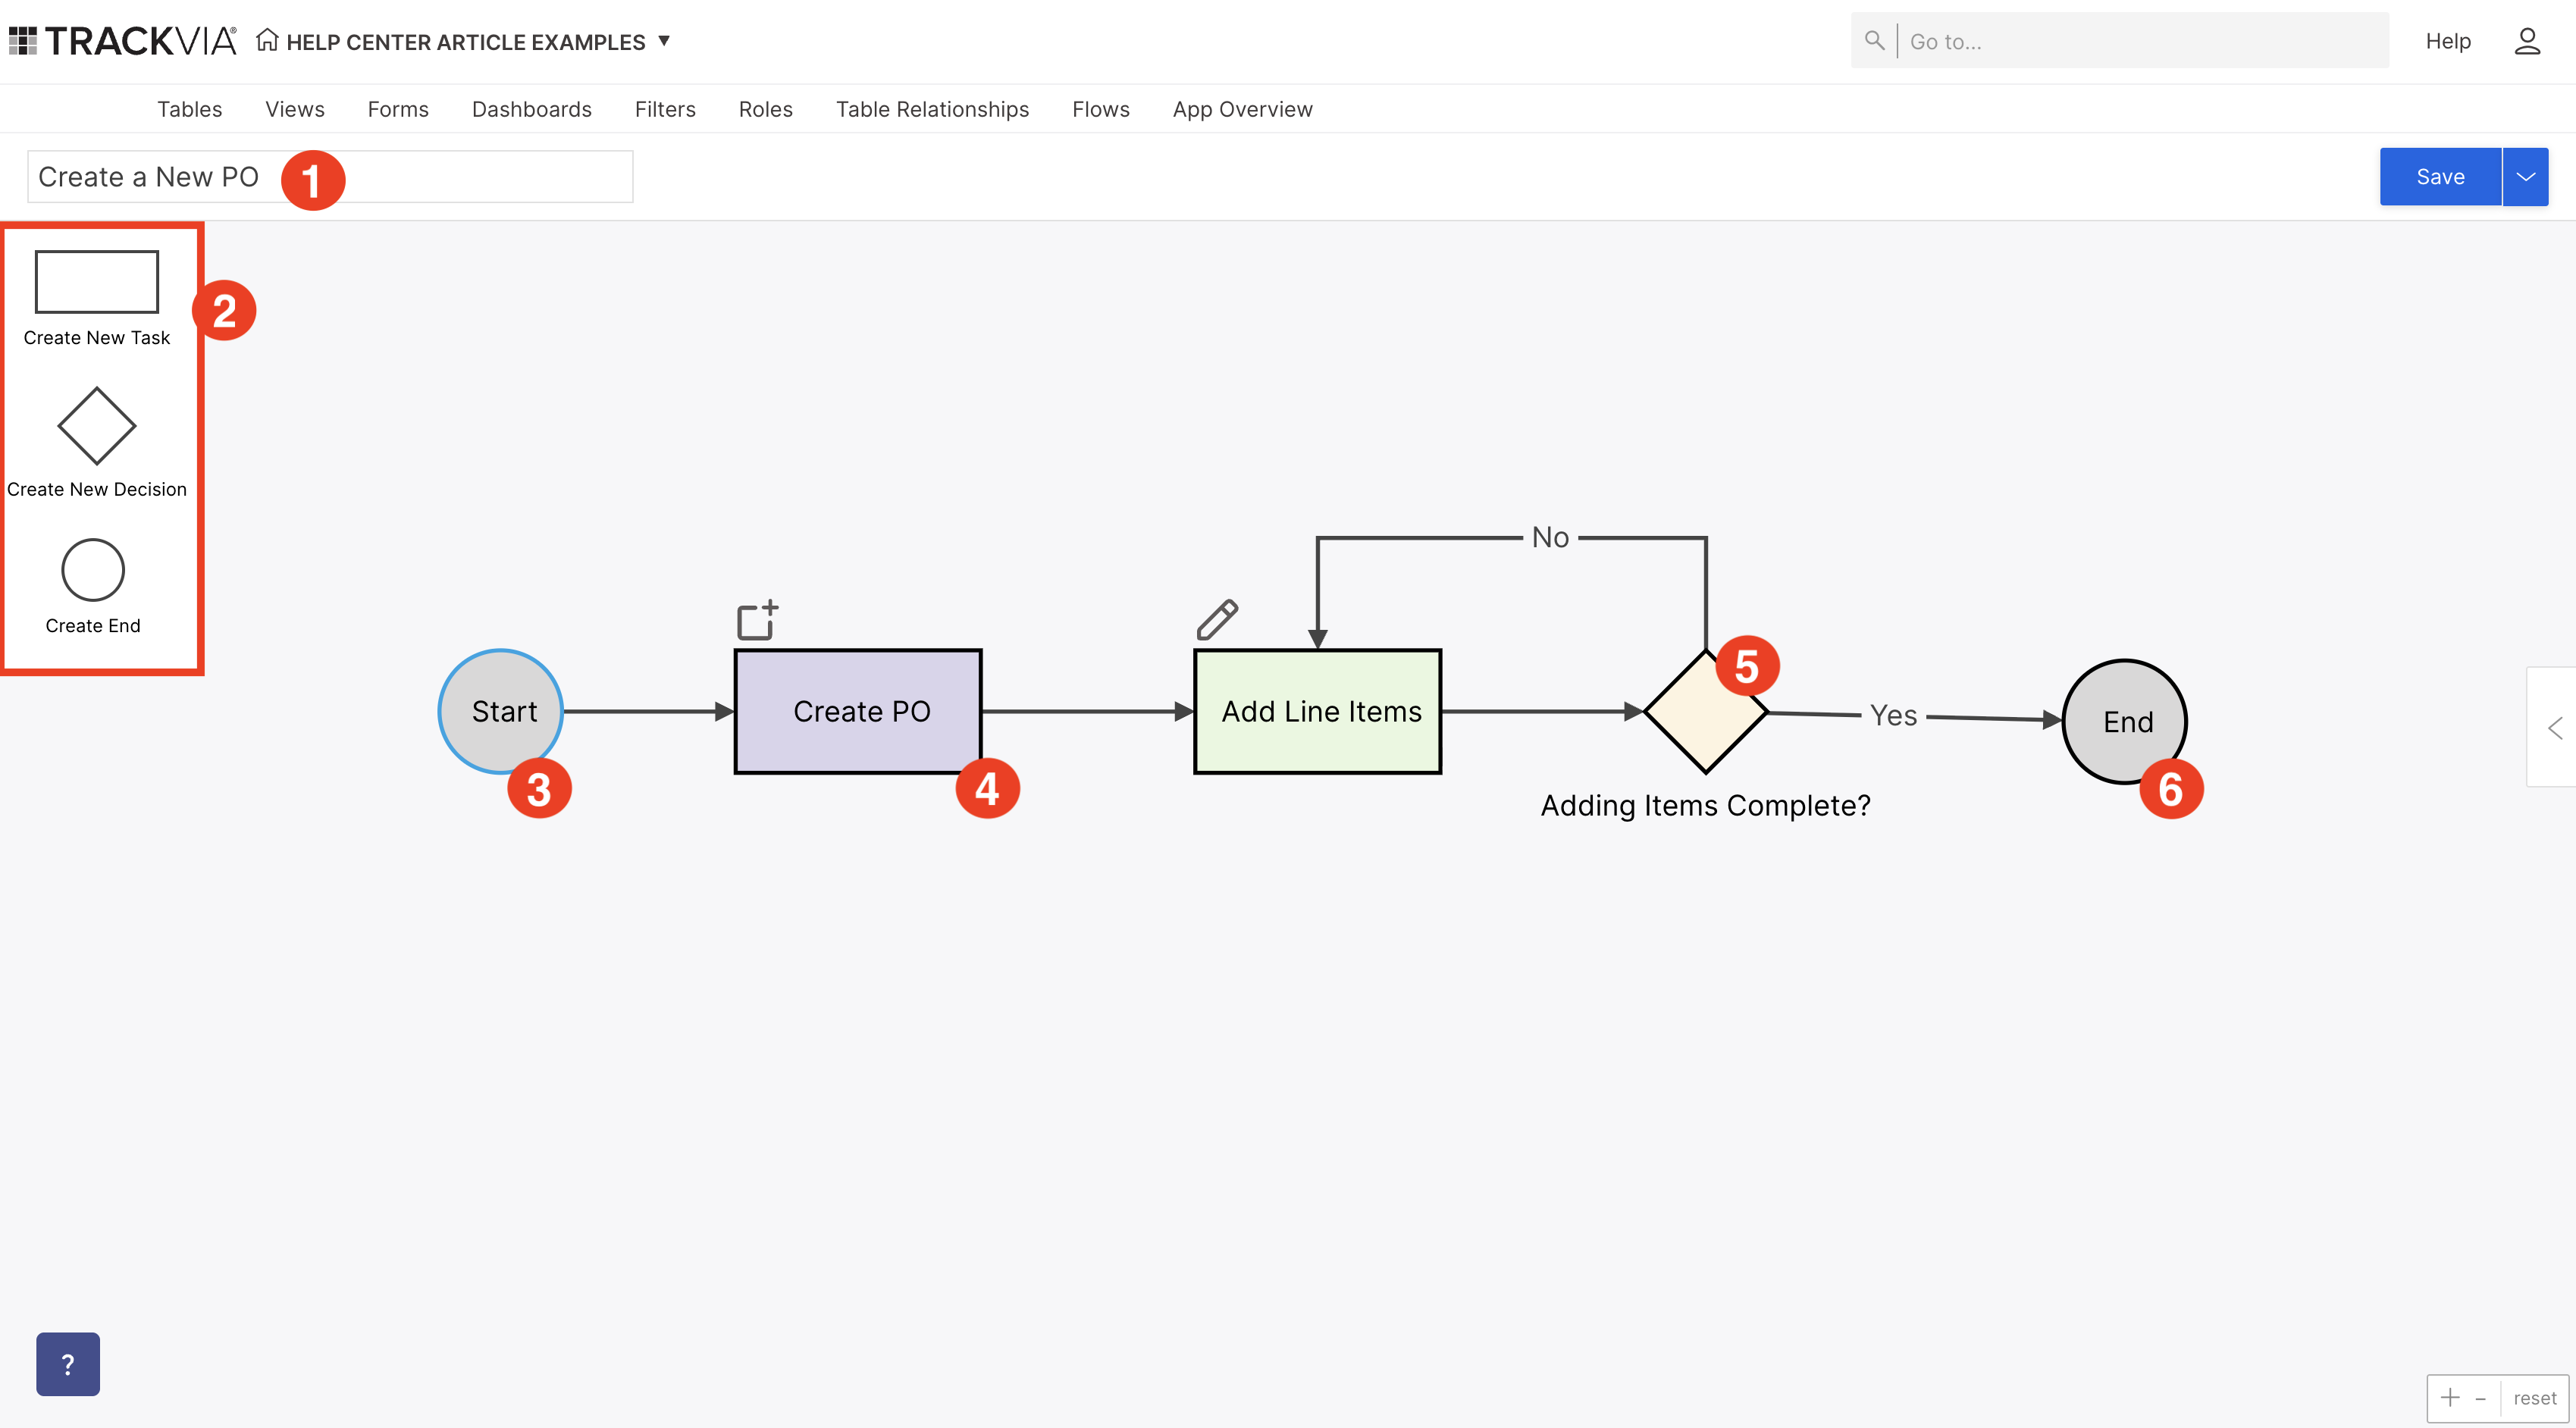The width and height of the screenshot is (2576, 1428).
Task: Open the question mark help widget
Action: [x=68, y=1363]
